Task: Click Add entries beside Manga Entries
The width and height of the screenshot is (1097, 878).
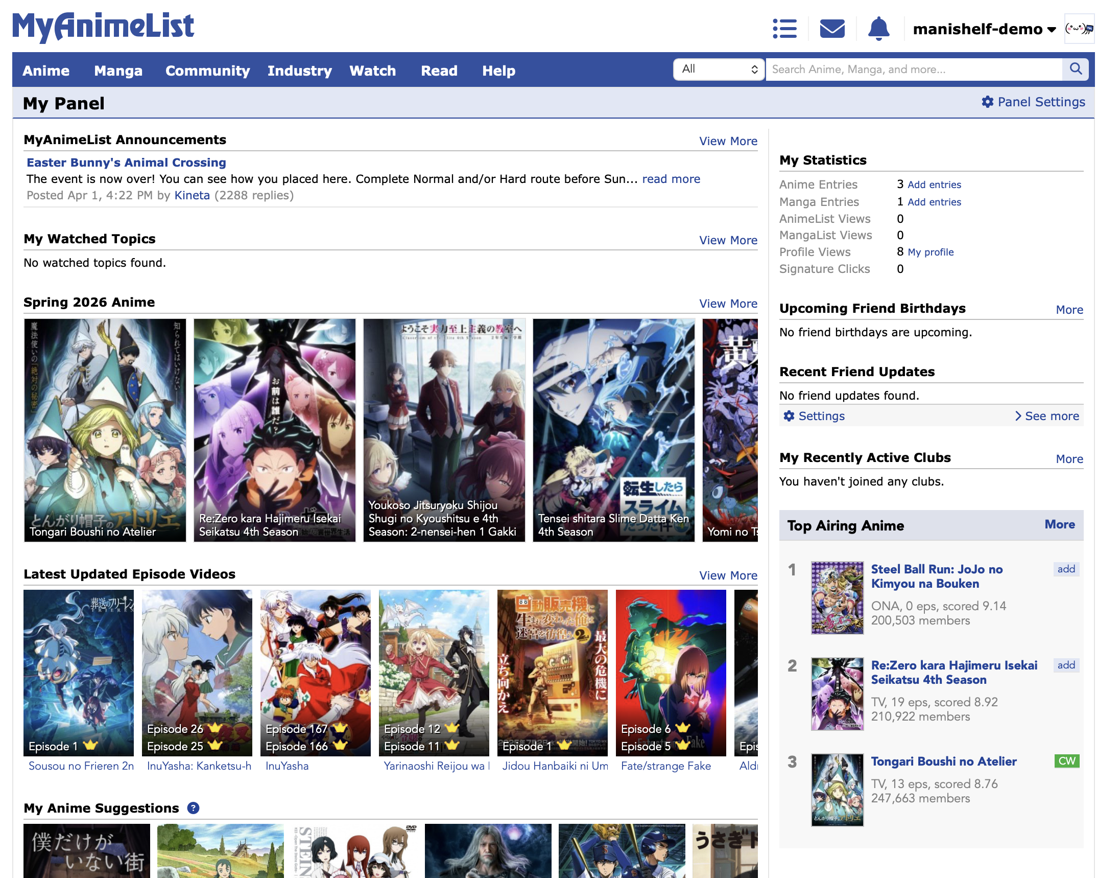Action: click(934, 202)
